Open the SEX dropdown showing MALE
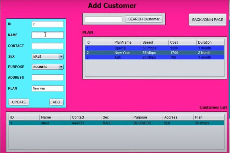Image resolution: width=230 pixels, height=153 pixels. point(48,57)
